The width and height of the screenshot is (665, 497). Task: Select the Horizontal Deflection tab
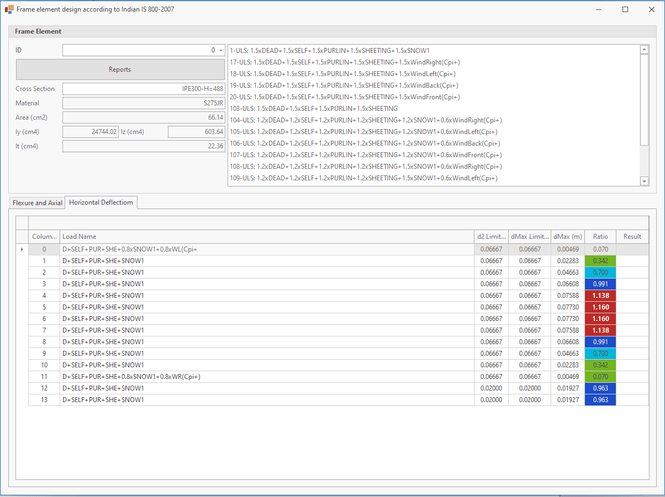tap(101, 202)
